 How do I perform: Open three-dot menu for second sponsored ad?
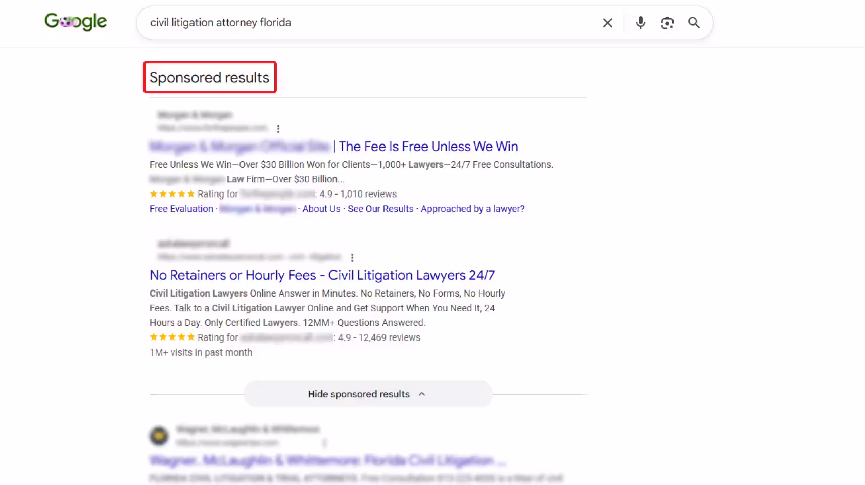tap(352, 258)
